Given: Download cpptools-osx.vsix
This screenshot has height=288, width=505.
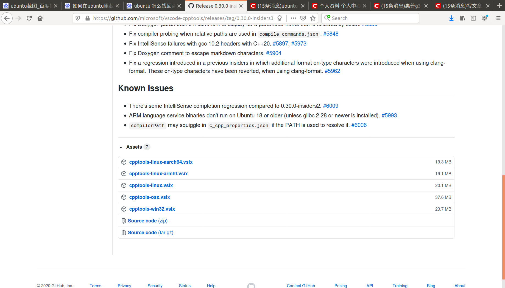Looking at the screenshot, I should click(x=150, y=197).
